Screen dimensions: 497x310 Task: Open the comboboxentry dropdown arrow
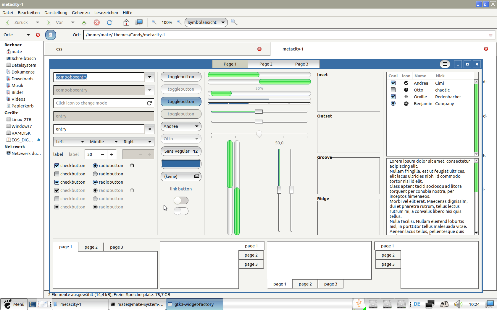click(150, 77)
